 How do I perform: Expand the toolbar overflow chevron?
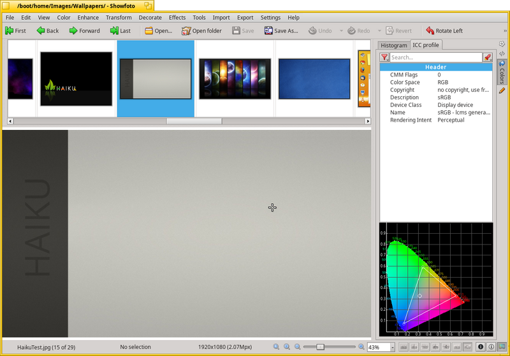coord(505,31)
